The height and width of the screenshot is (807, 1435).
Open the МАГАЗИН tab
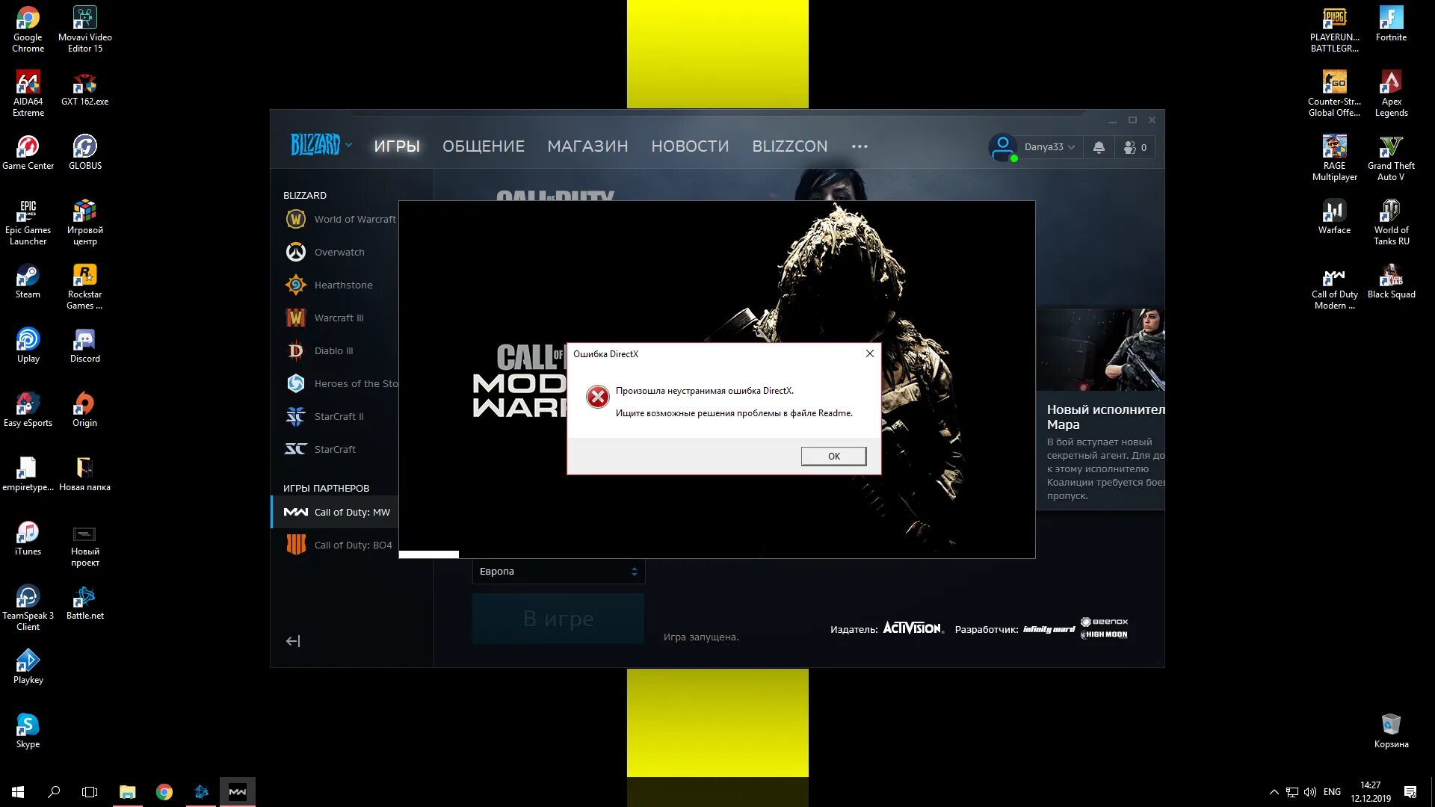coord(587,146)
